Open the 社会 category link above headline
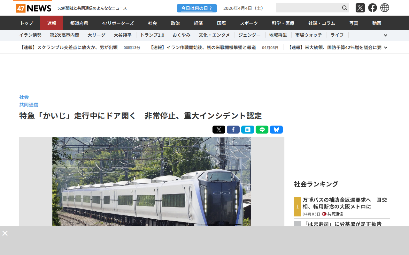 [x=24, y=97]
